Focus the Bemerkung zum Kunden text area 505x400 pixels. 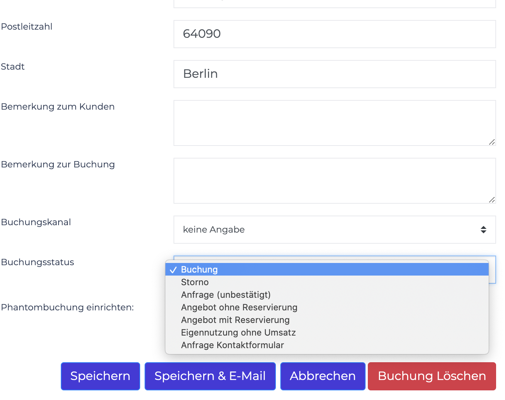[x=334, y=123]
